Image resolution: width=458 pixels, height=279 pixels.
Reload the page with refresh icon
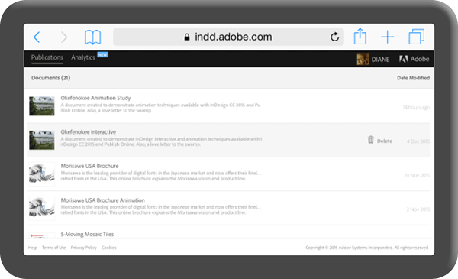[x=335, y=37]
